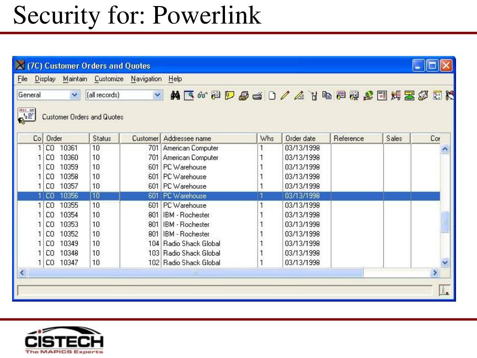
Task: Select order row CO 10360
Action: (228, 158)
